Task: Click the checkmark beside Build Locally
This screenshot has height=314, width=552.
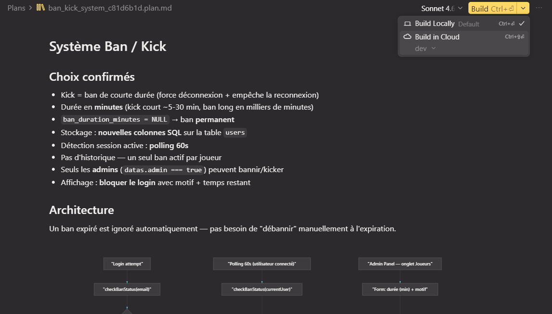Action: 522,24
